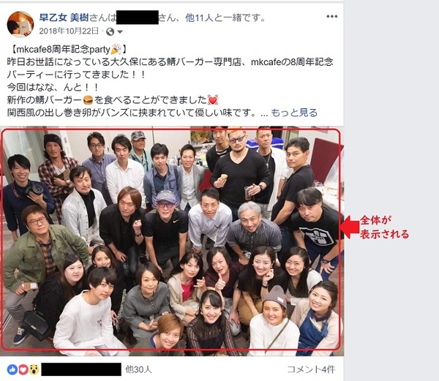Expand post text with もっと見る
Screen dimensions: 439x381
pyautogui.click(x=294, y=113)
